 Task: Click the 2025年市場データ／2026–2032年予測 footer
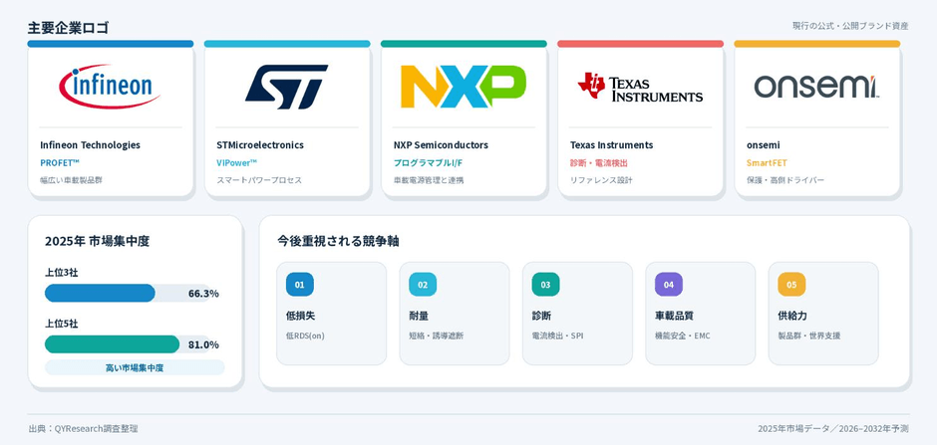pos(833,428)
